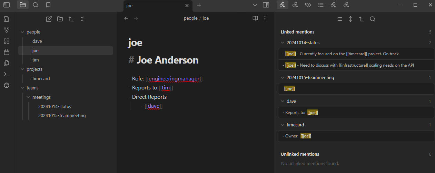This screenshot has width=435, height=173.
Task: Navigate forward with the right arrow
Action: [x=136, y=18]
